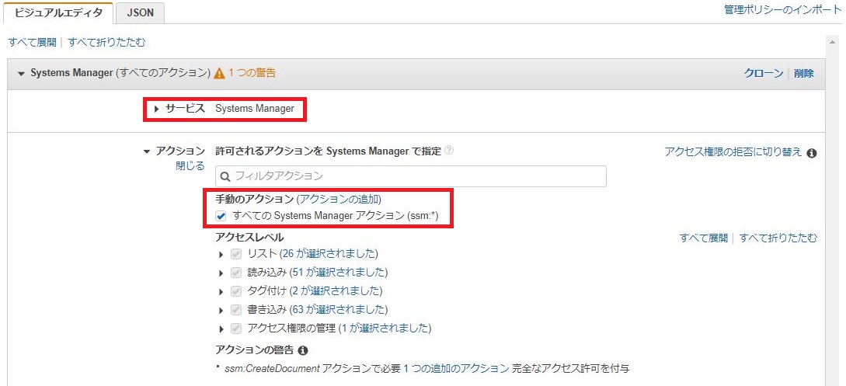Open the 1 つの警告 warning link
Image resolution: width=846 pixels, height=386 pixels.
(x=252, y=73)
